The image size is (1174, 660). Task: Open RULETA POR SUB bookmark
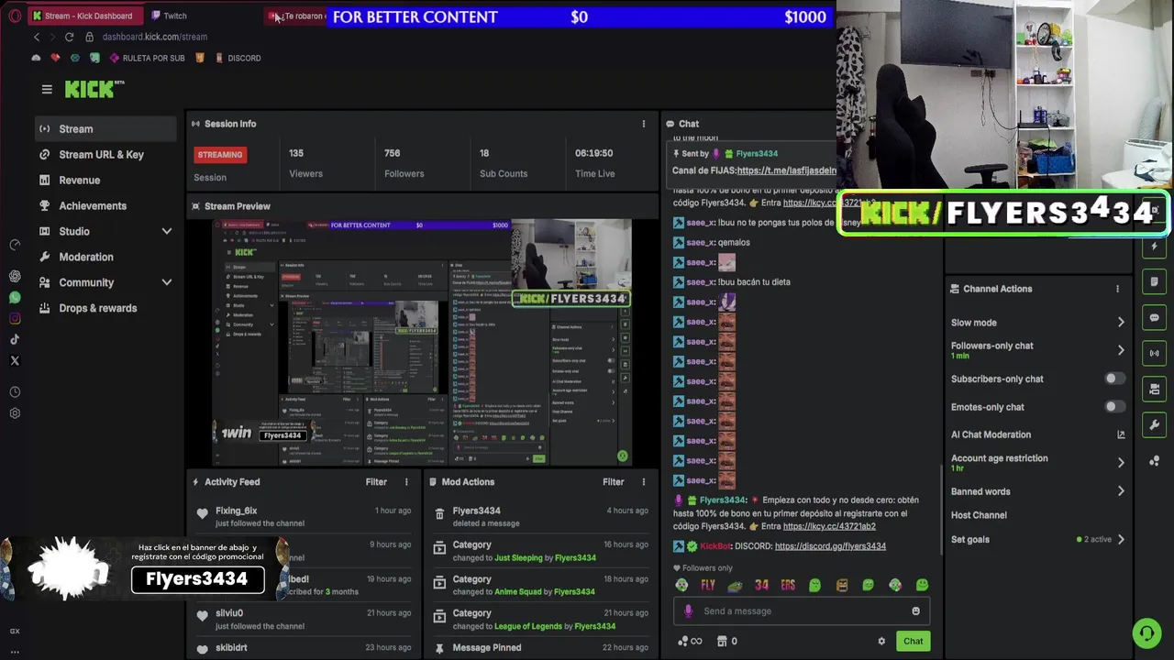pyautogui.click(x=147, y=58)
